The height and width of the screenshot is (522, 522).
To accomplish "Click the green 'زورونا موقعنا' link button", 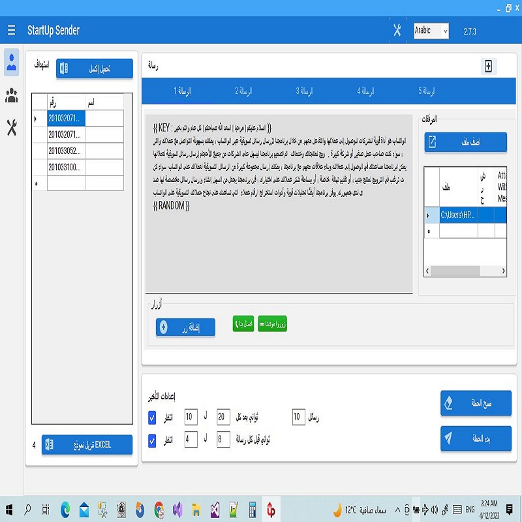I will [x=272, y=324].
